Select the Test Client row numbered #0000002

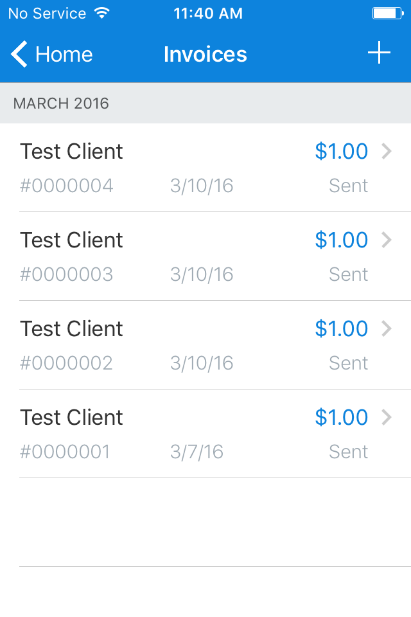(71, 328)
